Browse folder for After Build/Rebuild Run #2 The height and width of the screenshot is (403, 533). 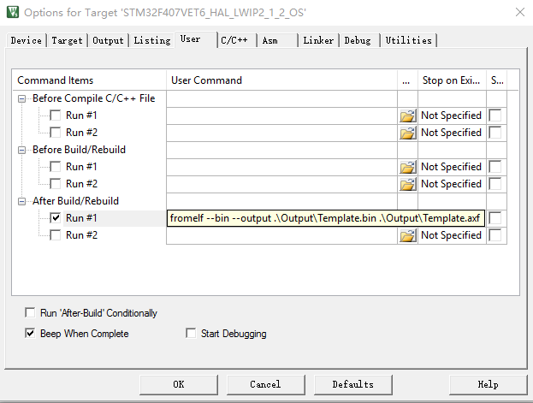[407, 235]
